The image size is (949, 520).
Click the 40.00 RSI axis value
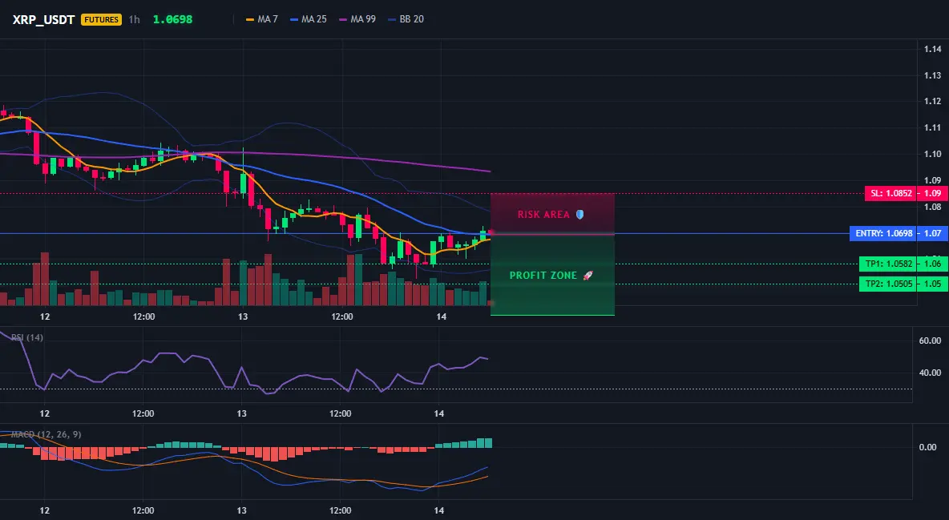tap(931, 373)
